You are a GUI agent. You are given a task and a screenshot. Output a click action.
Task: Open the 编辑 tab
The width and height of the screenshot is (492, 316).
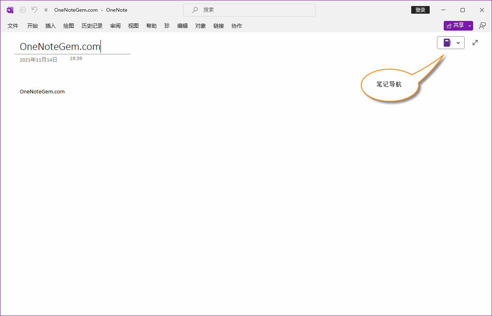click(x=182, y=26)
